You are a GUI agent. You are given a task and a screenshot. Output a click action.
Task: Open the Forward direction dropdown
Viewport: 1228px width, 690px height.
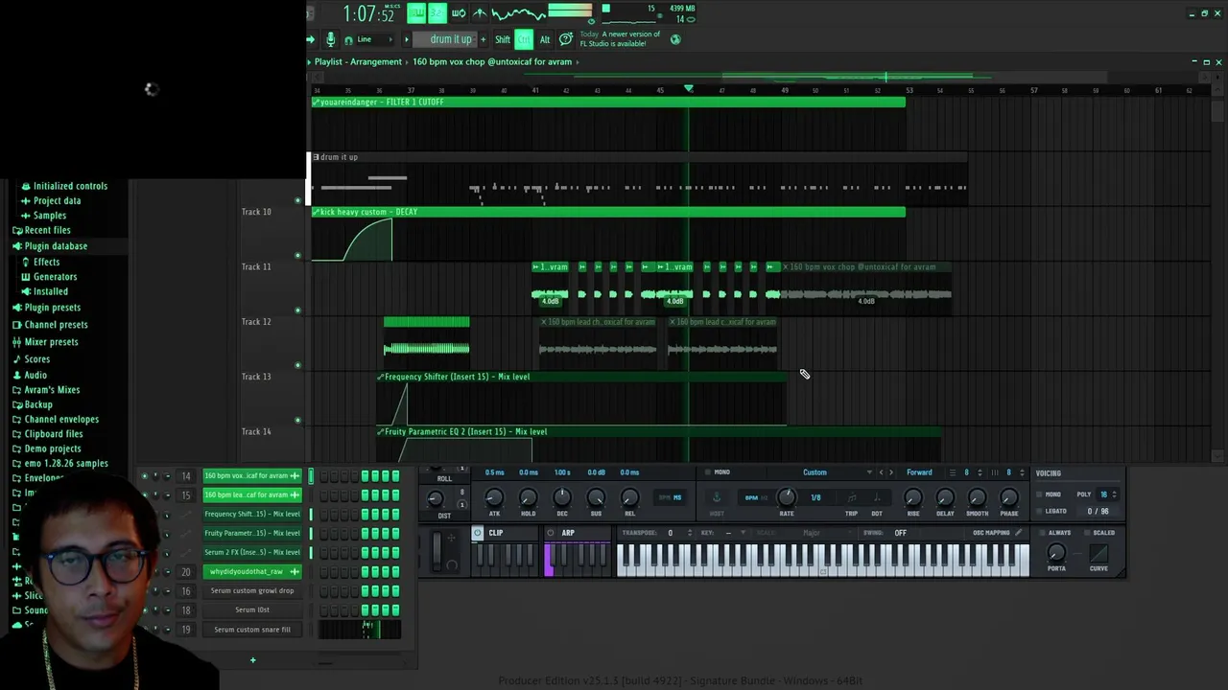click(x=919, y=472)
